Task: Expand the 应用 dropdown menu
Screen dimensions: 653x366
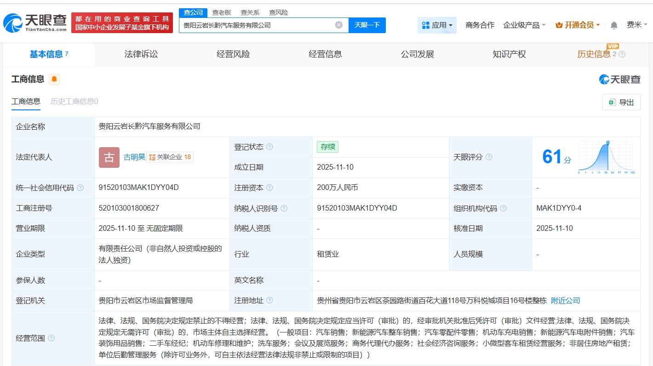Action: coord(437,25)
